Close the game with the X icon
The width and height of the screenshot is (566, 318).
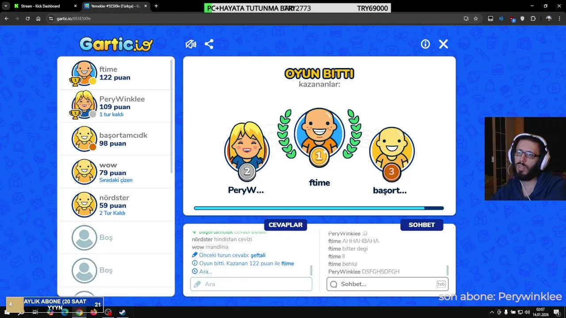point(444,44)
